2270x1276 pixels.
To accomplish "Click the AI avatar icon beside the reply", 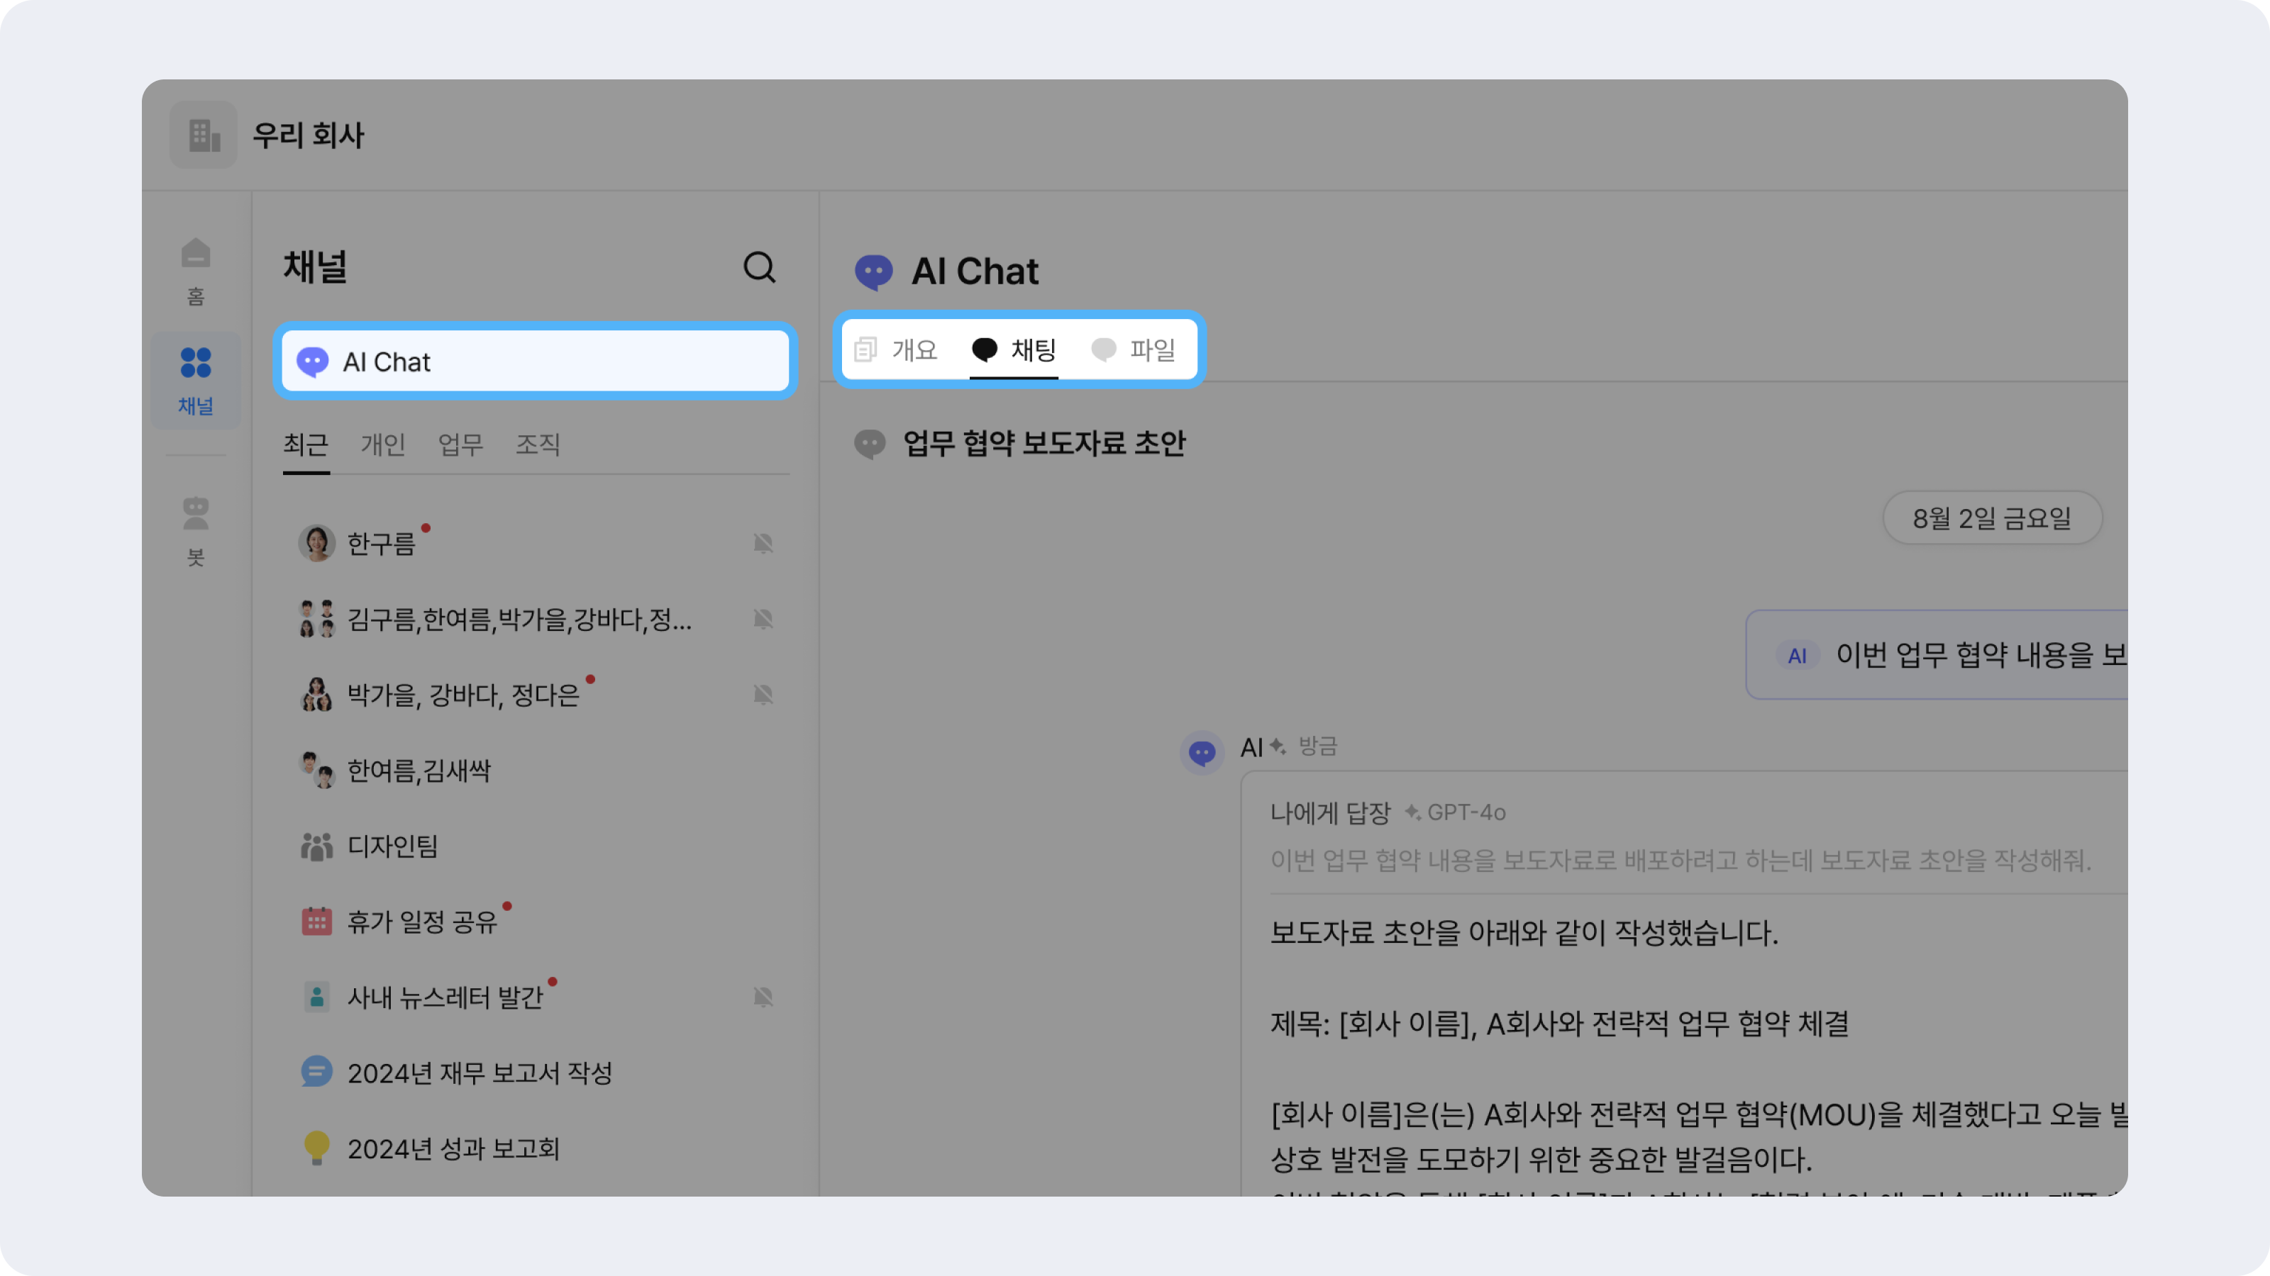I will (1202, 752).
